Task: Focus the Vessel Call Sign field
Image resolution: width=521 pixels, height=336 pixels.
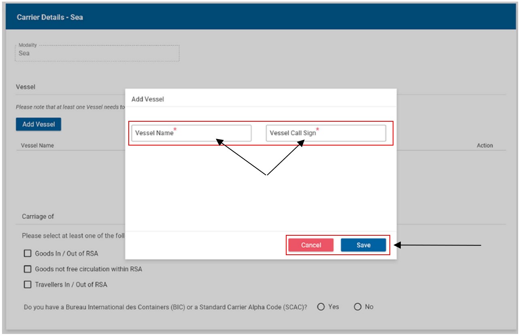Action: coord(326,133)
